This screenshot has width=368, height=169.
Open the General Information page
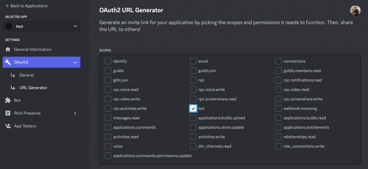(x=32, y=50)
